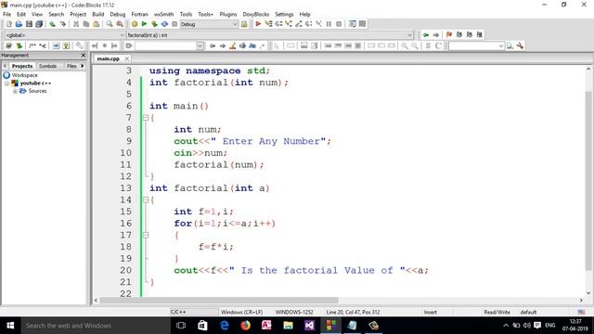594x334 pixels.
Task: Collapse the for loop fold at line 17
Action: (146, 235)
